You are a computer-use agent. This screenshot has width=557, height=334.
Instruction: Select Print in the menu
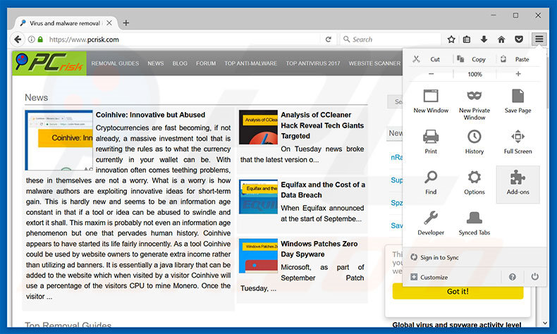tap(431, 142)
